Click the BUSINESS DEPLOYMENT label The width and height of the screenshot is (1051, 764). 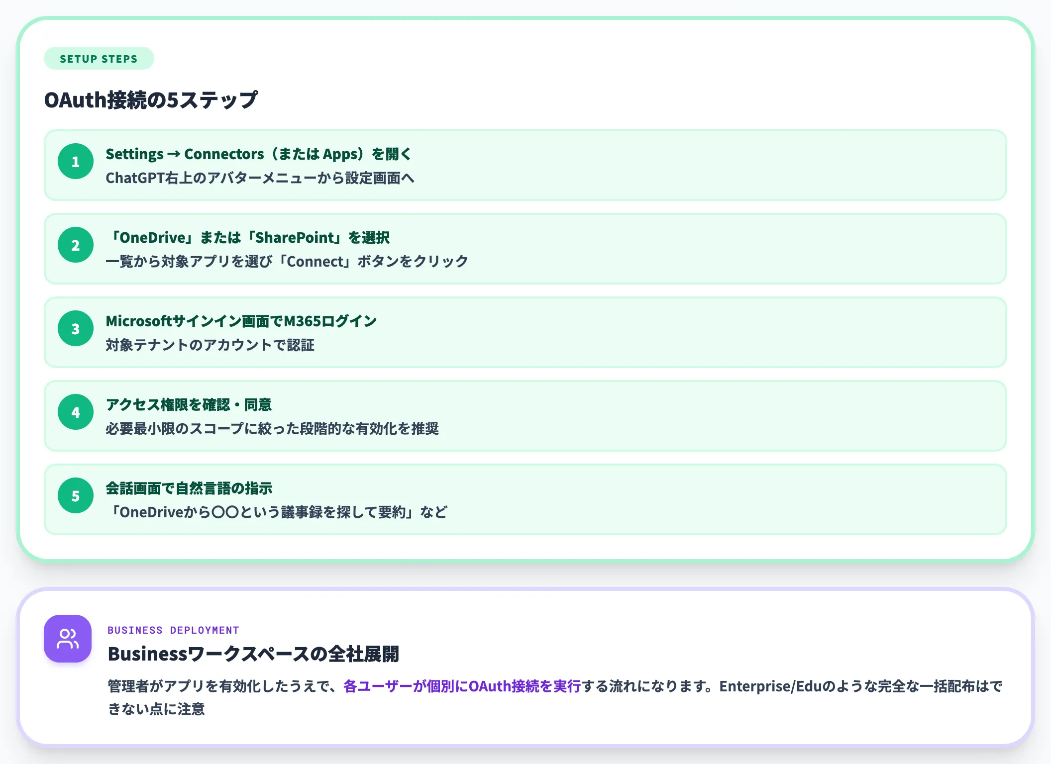pyautogui.click(x=174, y=630)
